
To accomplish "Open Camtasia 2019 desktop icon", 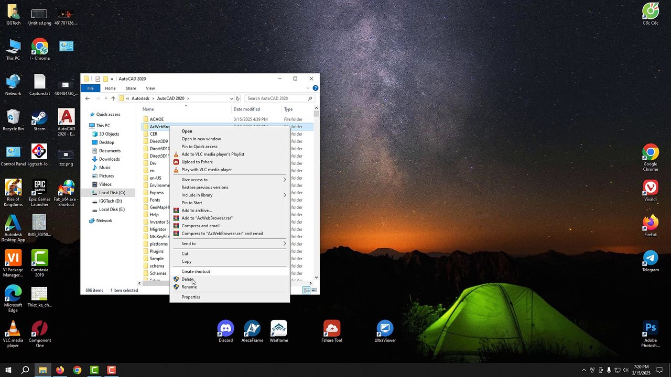I will pyautogui.click(x=39, y=264).
